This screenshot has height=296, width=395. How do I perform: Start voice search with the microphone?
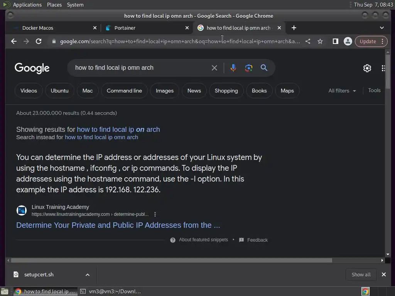(233, 68)
